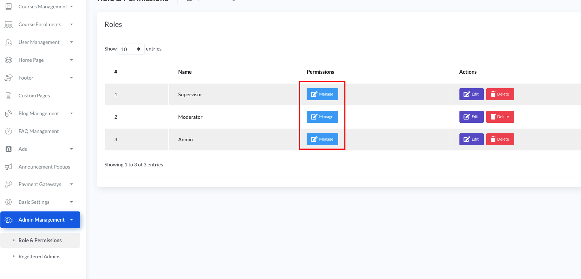The width and height of the screenshot is (581, 279).
Task: Expand the Courses Management menu arrow
Action: coord(71,7)
